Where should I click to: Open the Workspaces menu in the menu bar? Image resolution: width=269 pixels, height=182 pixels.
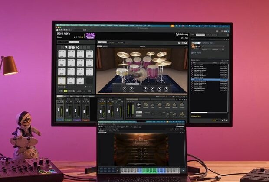tap(124, 26)
